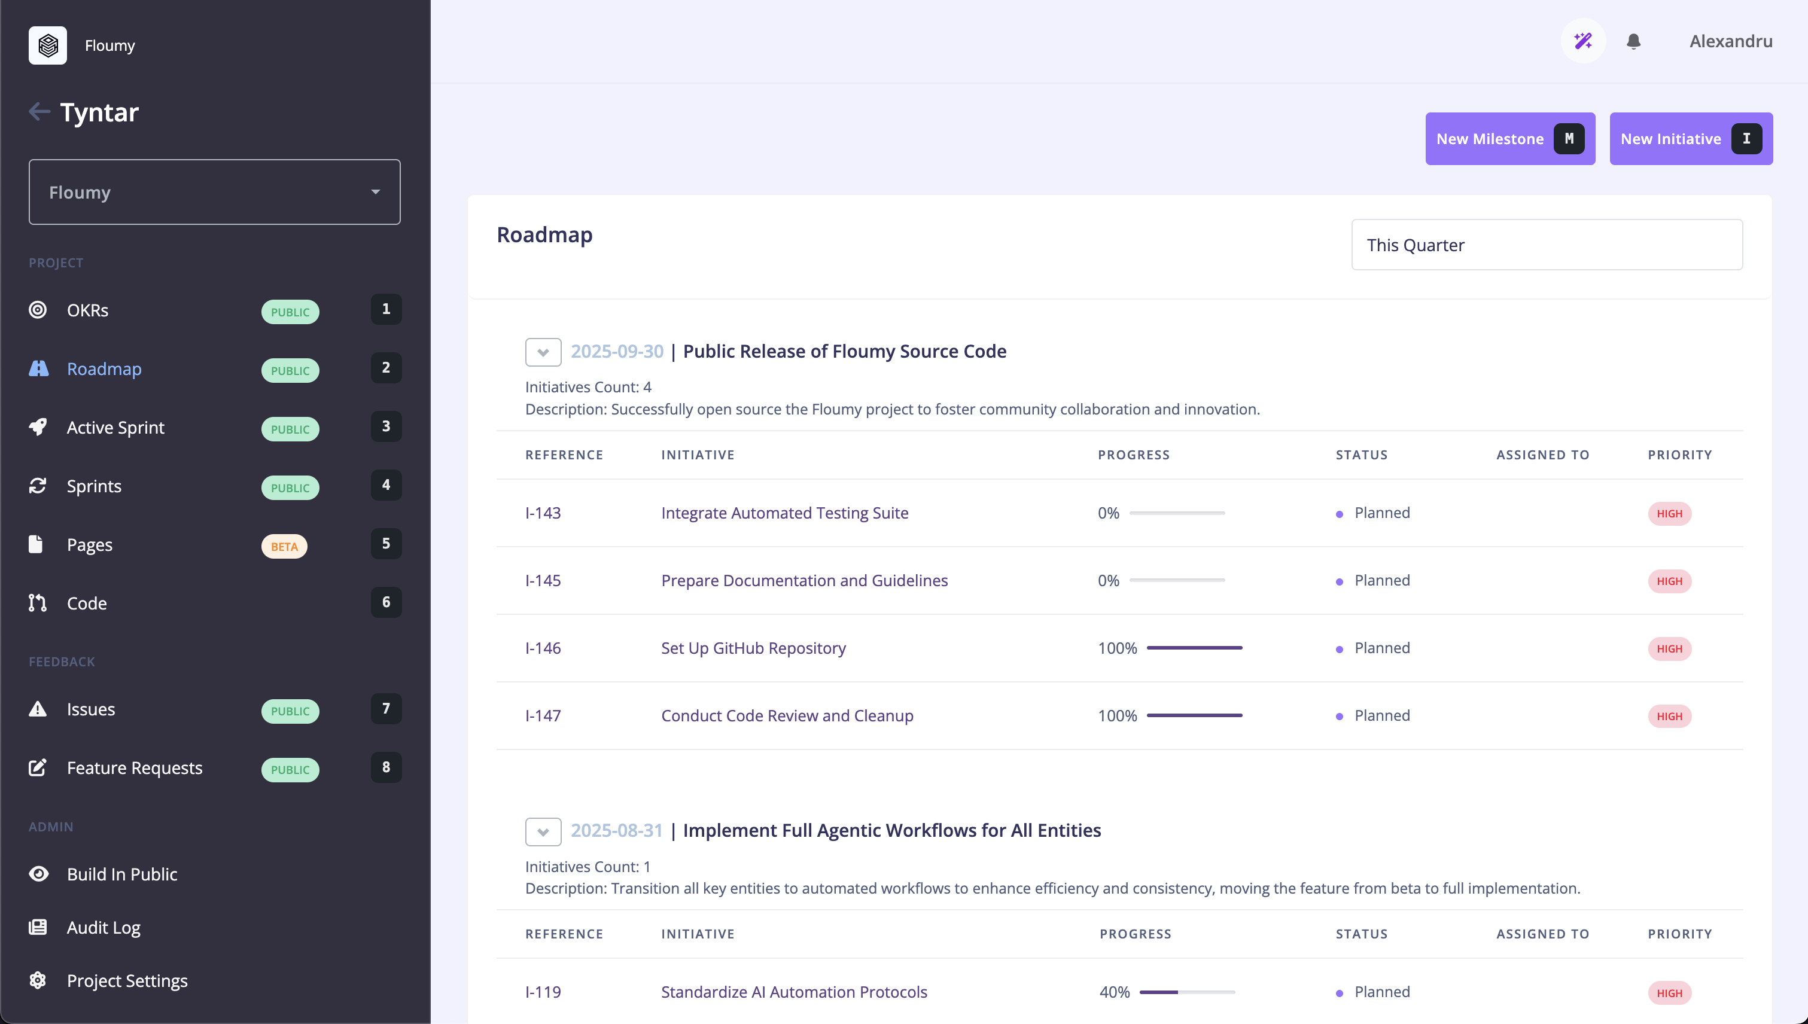1808x1024 pixels.
Task: Collapse the Public Release of Floumy milestone
Action: point(543,352)
